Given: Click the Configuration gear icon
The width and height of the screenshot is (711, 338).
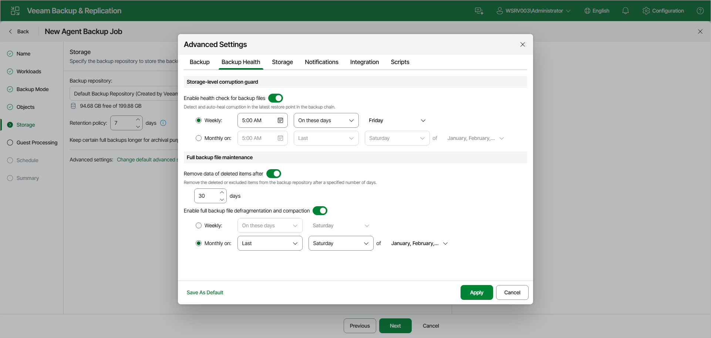Looking at the screenshot, I should [x=646, y=11].
